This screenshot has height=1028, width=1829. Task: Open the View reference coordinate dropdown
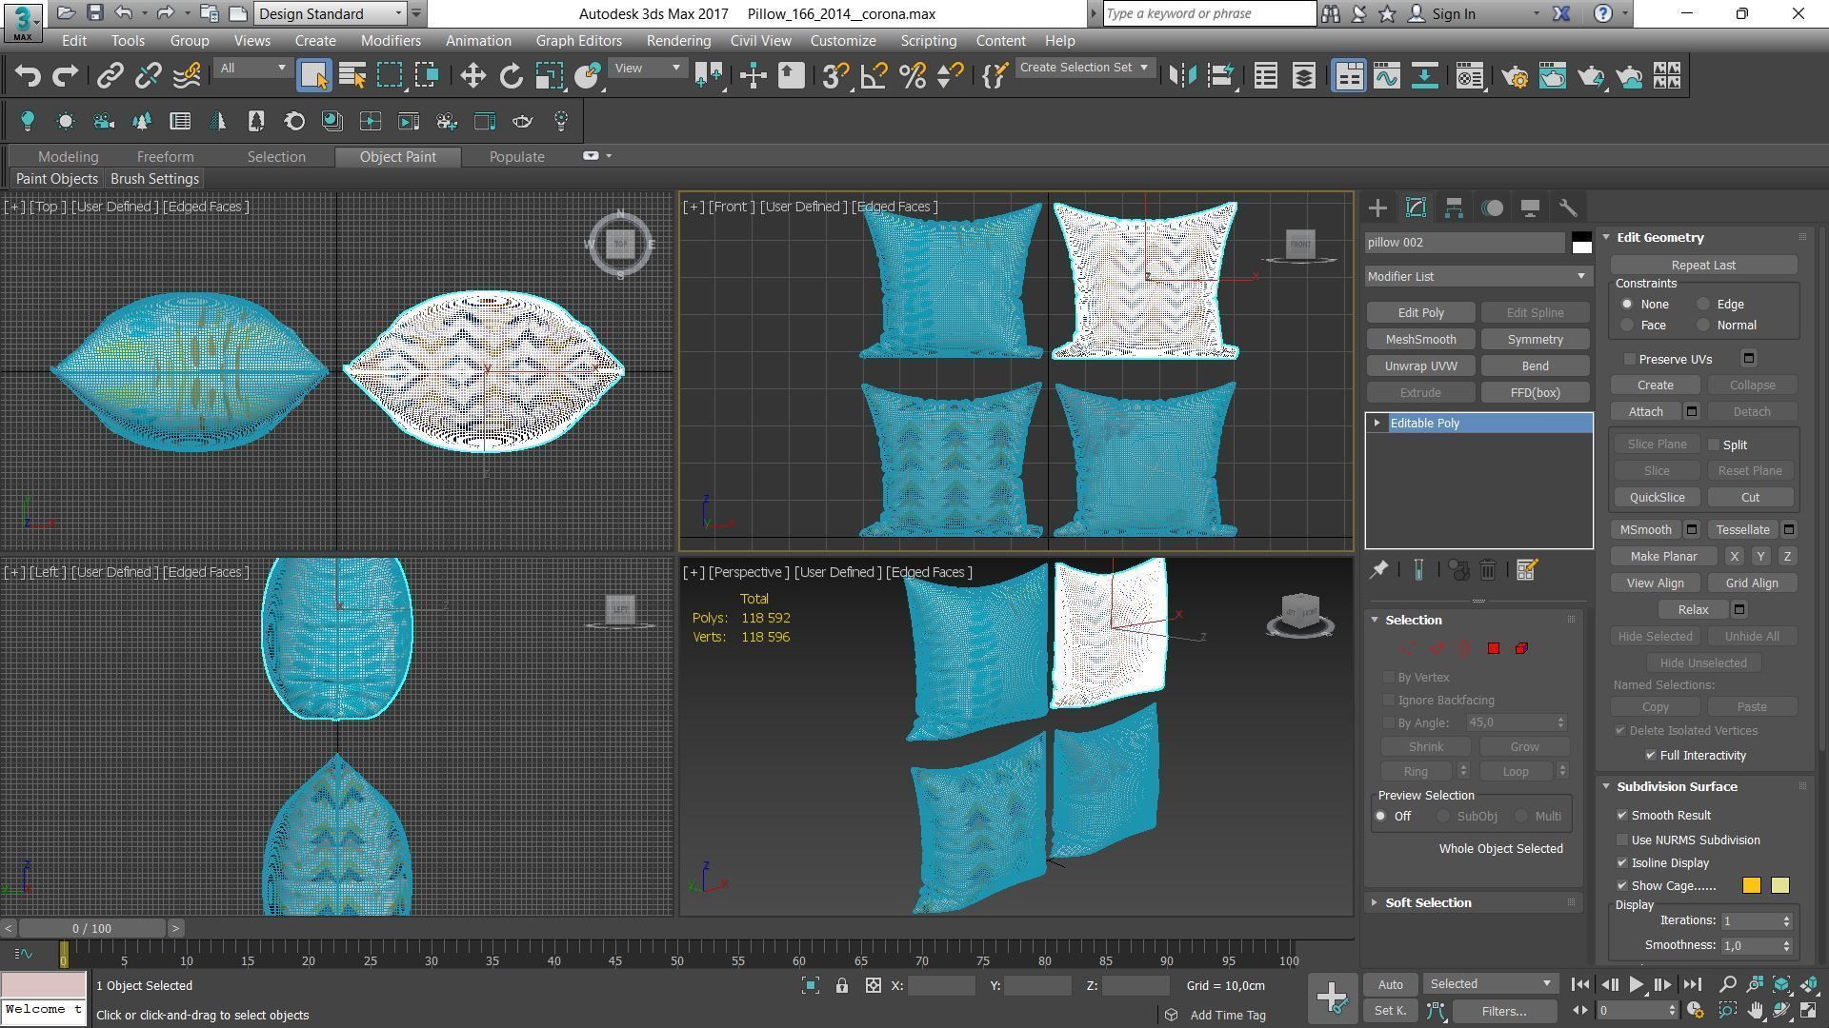click(x=647, y=69)
